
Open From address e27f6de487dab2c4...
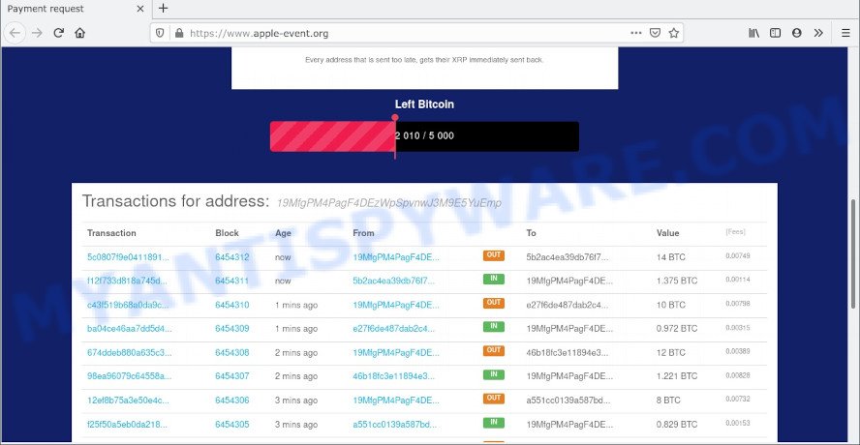pyautogui.click(x=394, y=328)
